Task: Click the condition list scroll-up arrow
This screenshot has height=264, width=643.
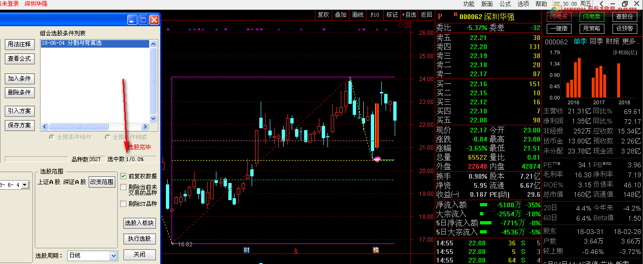Action: click(153, 44)
